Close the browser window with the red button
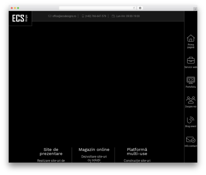The height and width of the screenshot is (175, 206). click(x=12, y=8)
